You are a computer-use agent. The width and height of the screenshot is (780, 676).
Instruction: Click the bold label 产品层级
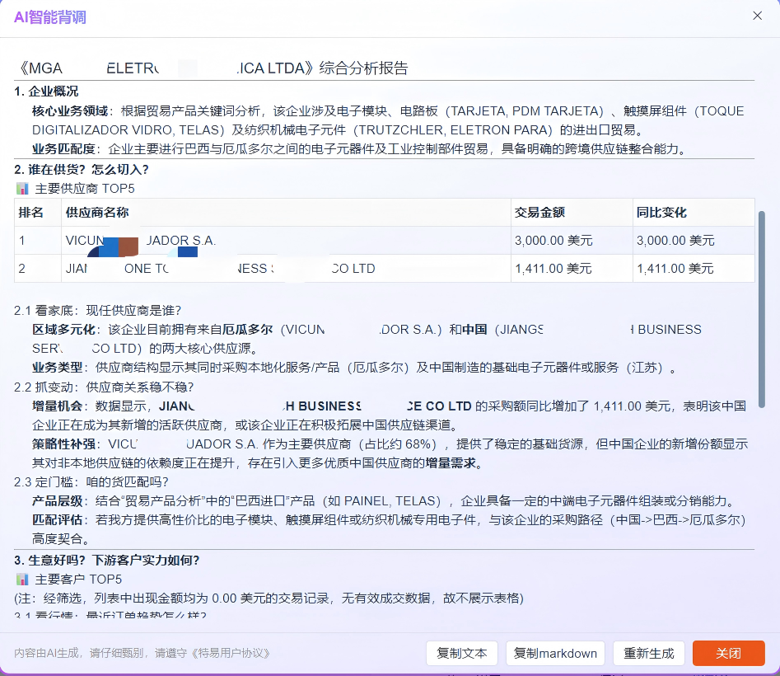click(x=57, y=500)
